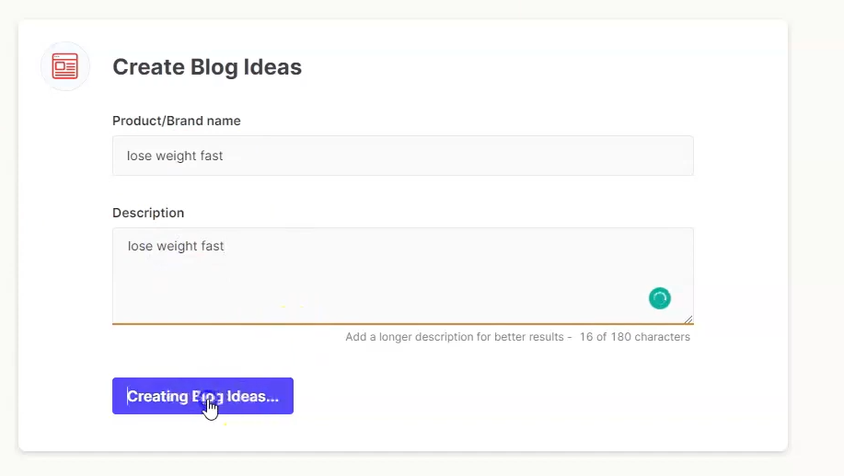Click the Description box resize handle
The width and height of the screenshot is (844, 476).
[x=688, y=319]
